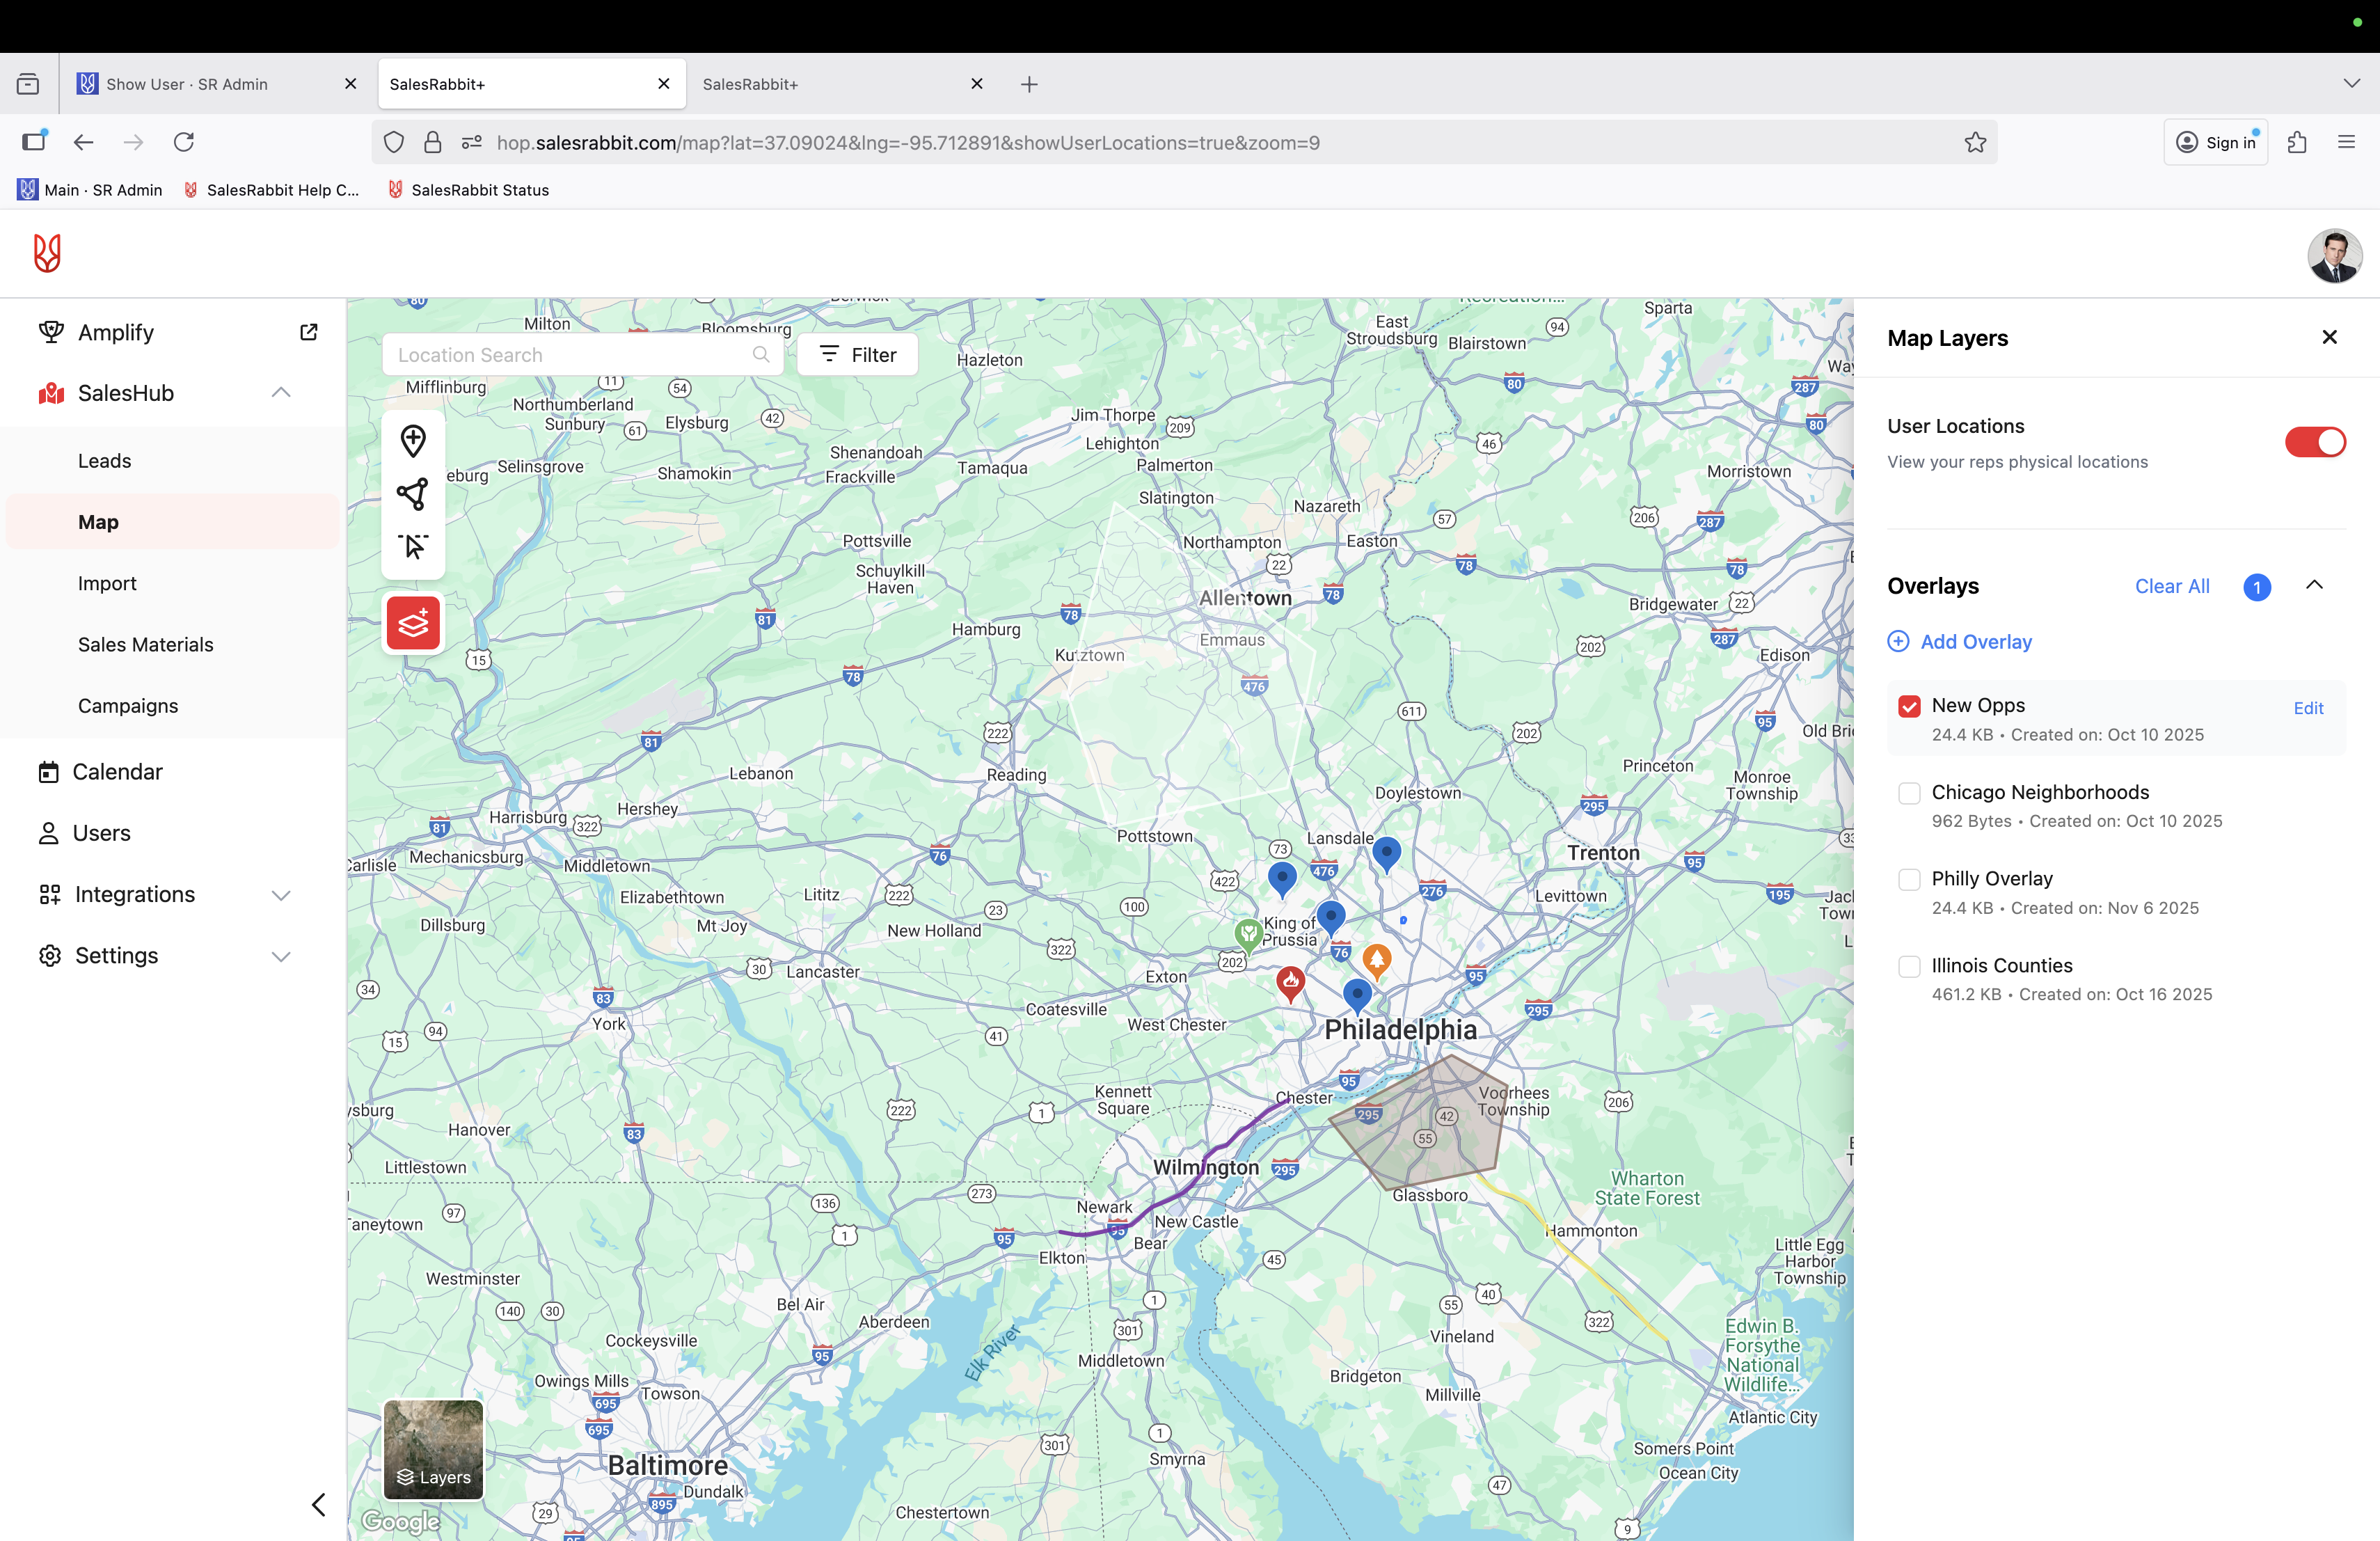This screenshot has height=1541, width=2380.
Task: Disable the User Locations toggle
Action: tap(2314, 442)
